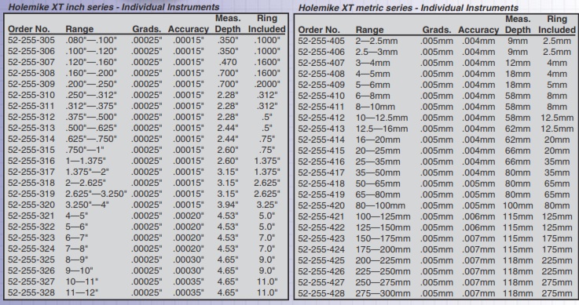Select the range 1—1.375"
The width and height of the screenshot is (579, 305).
click(86, 161)
